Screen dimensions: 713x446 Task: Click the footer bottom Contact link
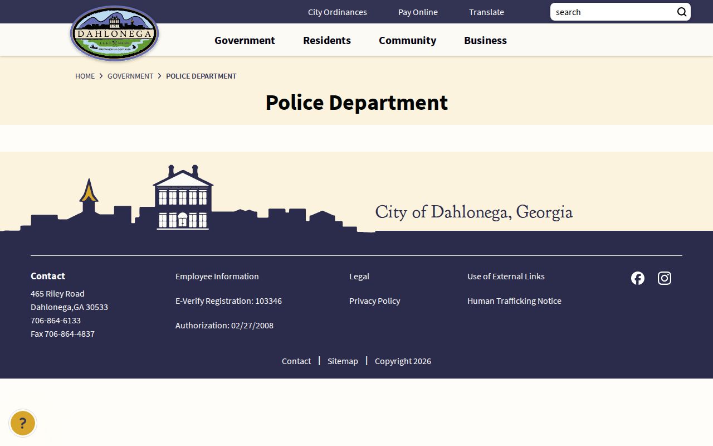coord(296,361)
